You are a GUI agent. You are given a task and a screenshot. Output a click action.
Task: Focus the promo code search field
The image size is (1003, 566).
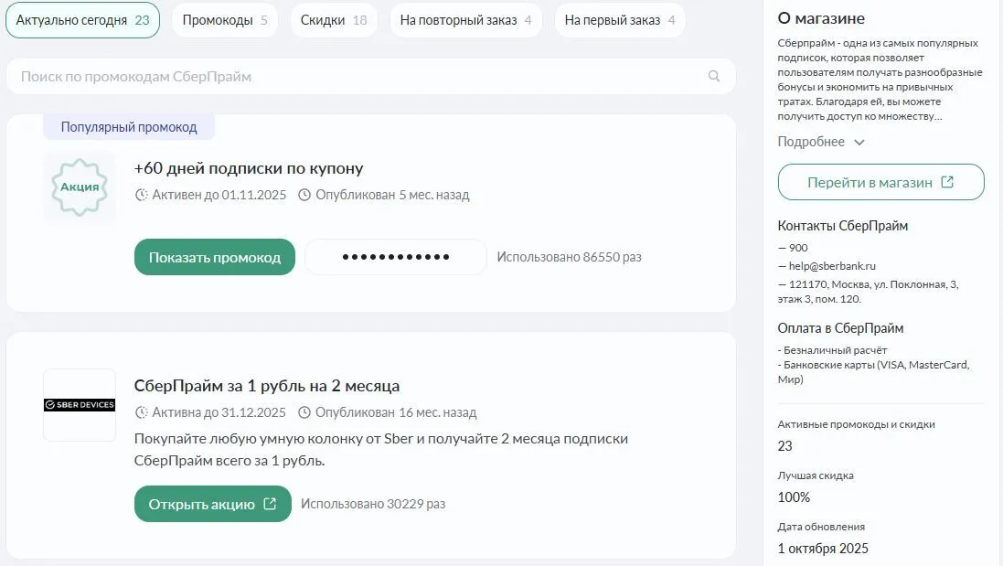[357, 77]
